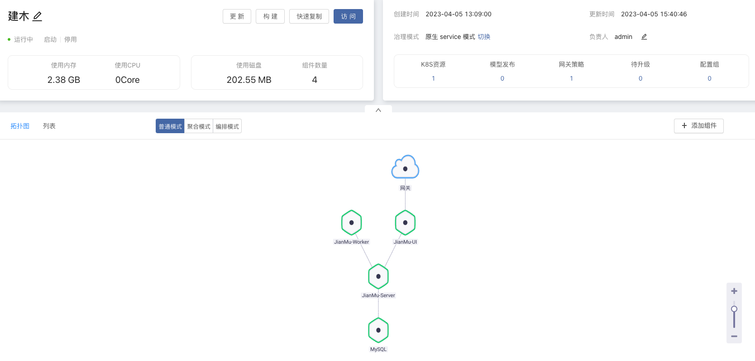
Task: Switch to 普通模式 view mode
Action: coord(170,126)
